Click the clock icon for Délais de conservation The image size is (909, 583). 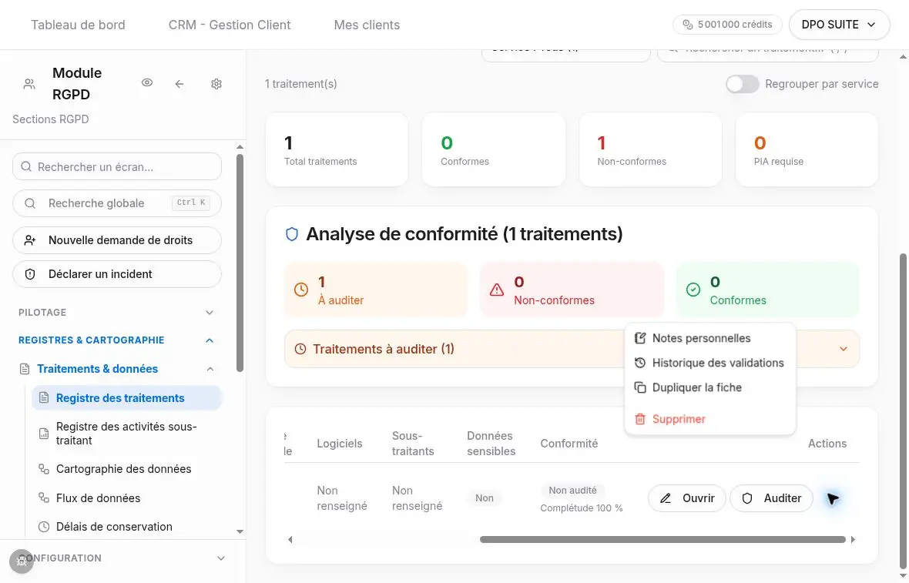(43, 527)
